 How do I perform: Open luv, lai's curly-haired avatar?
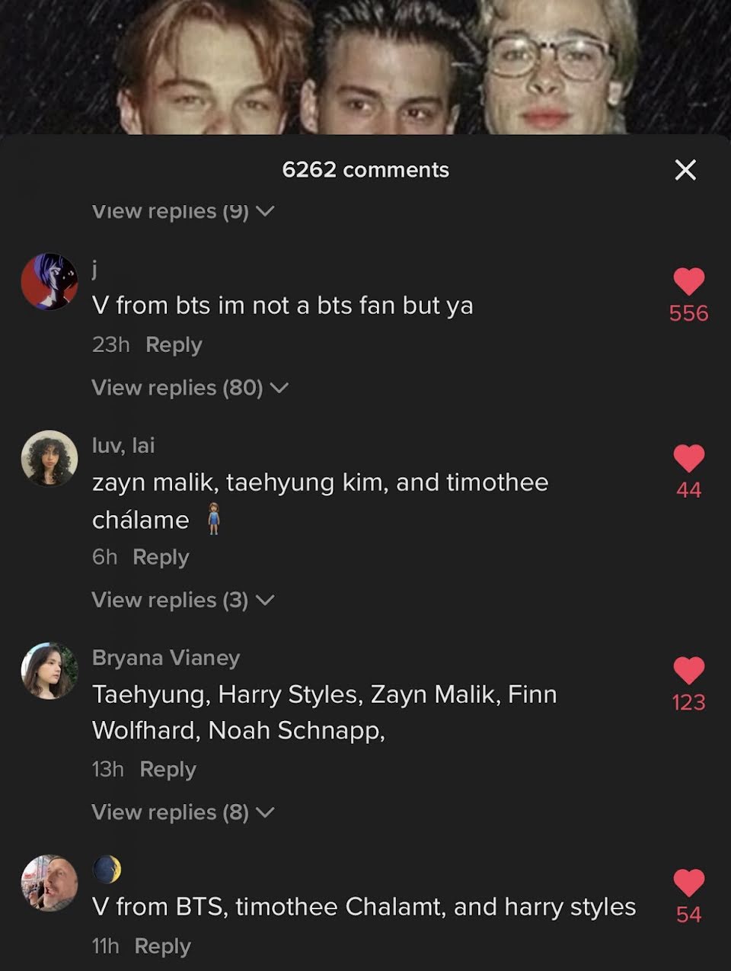(49, 458)
